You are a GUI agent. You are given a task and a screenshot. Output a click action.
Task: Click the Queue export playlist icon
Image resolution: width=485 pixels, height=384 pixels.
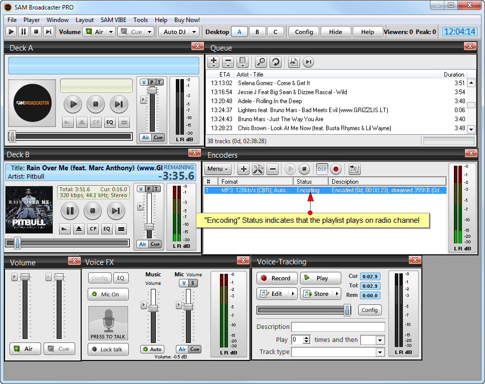pos(294,62)
